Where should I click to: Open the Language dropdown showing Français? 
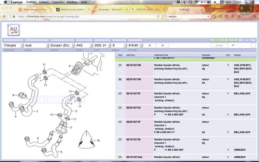click(13, 45)
